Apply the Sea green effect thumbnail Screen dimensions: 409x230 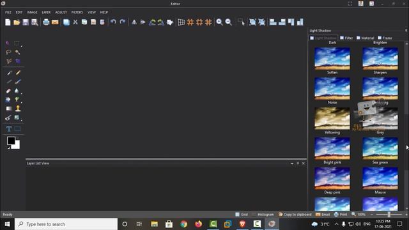pos(380,149)
